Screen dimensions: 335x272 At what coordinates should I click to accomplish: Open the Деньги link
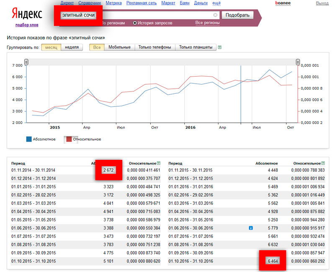point(201,3)
